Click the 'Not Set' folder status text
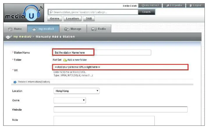Screen dimensions: 208x129 (x=57, y=60)
